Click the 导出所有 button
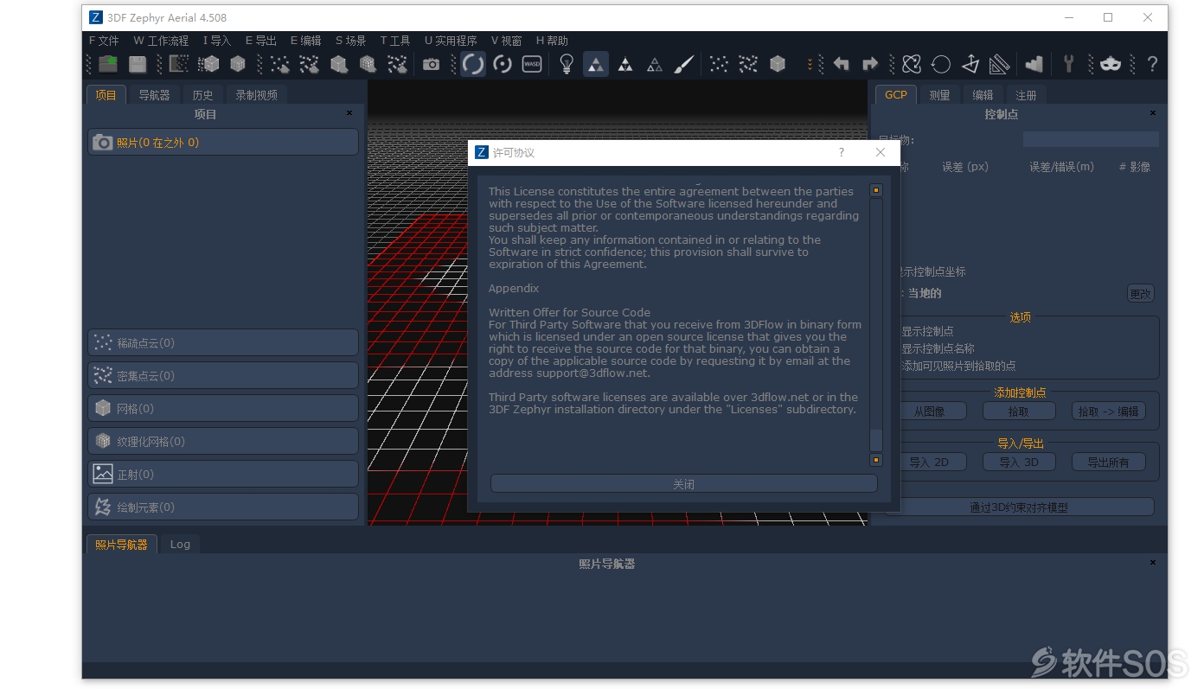Screen dimensions: 1204x689 [x=1109, y=463]
